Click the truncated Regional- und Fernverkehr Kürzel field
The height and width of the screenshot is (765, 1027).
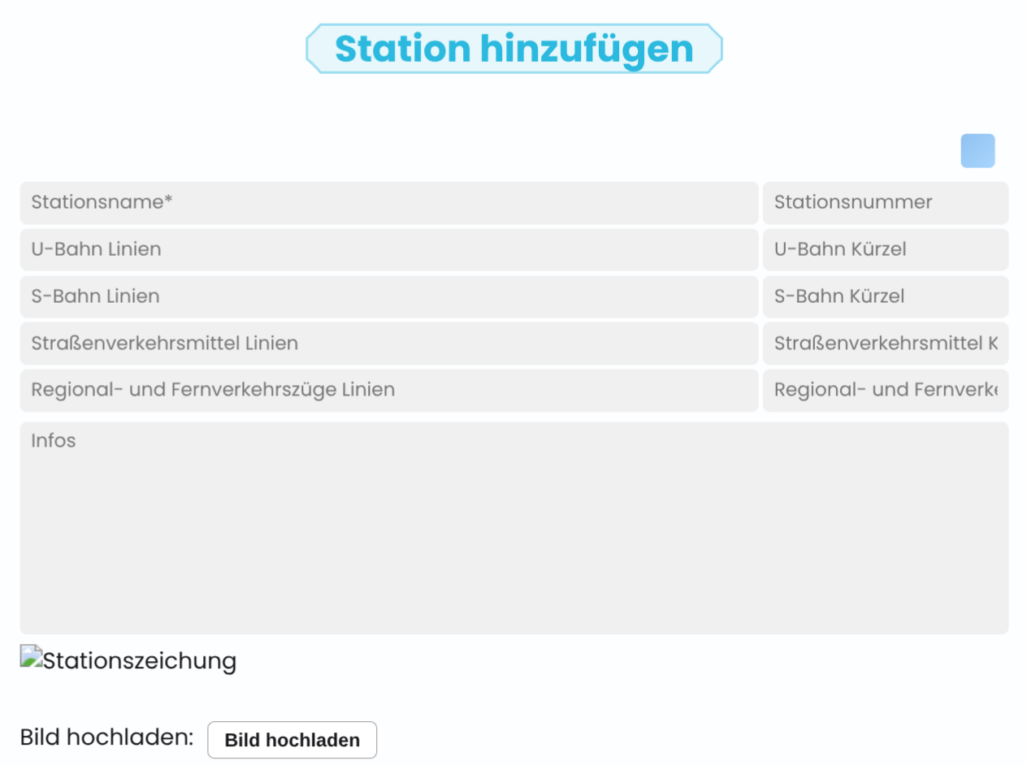(x=885, y=391)
